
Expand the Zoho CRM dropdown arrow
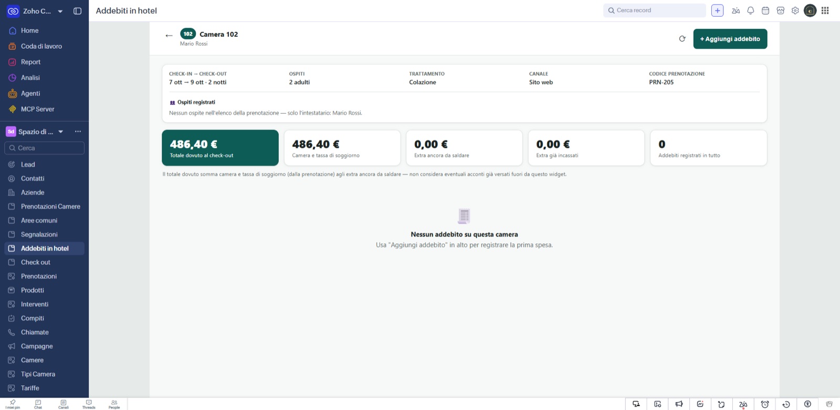60,11
